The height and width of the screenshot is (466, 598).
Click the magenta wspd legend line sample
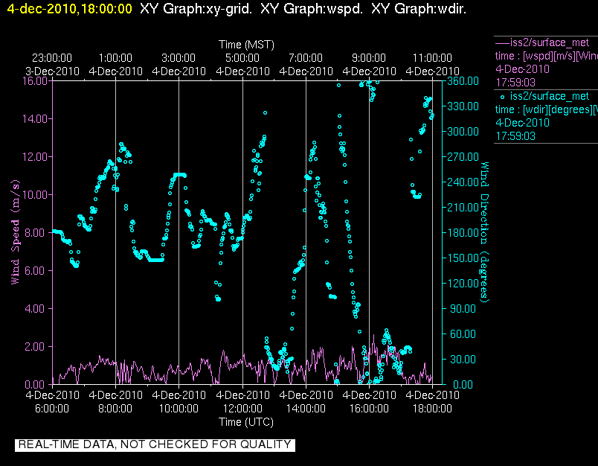(502, 42)
